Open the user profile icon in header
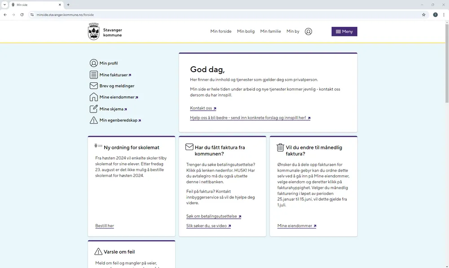Viewport: 449px width, 268px height. point(308,31)
